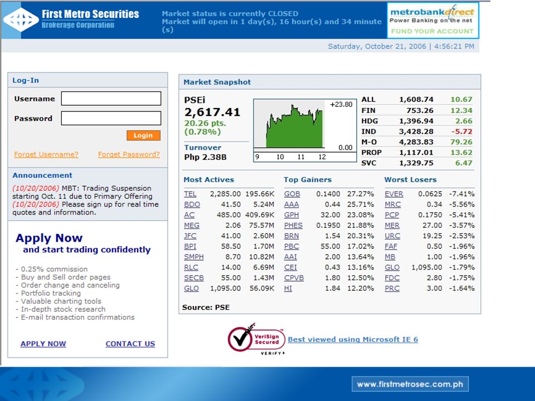Viewport: 535px width, 401px height.
Task: Click the SVC index value 1,329.75
Action: [416, 163]
